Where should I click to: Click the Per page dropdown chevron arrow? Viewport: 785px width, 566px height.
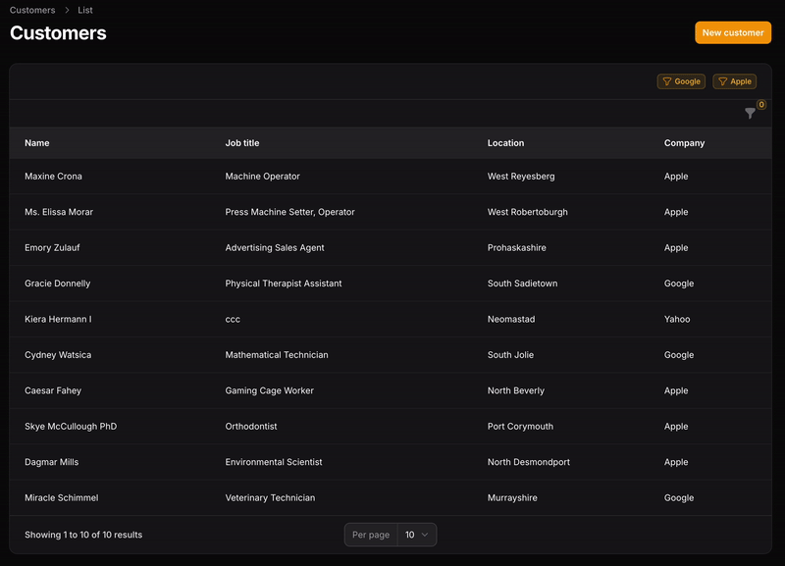[425, 535]
